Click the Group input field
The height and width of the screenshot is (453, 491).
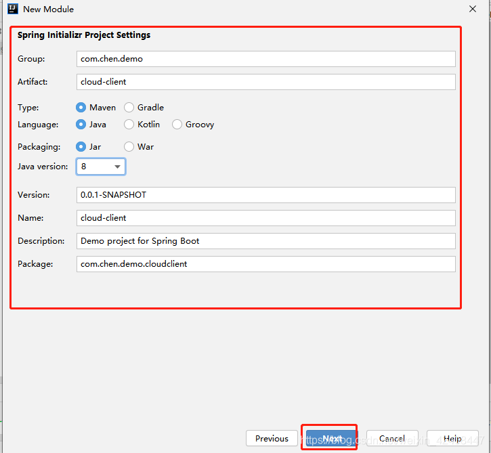pyautogui.click(x=266, y=59)
